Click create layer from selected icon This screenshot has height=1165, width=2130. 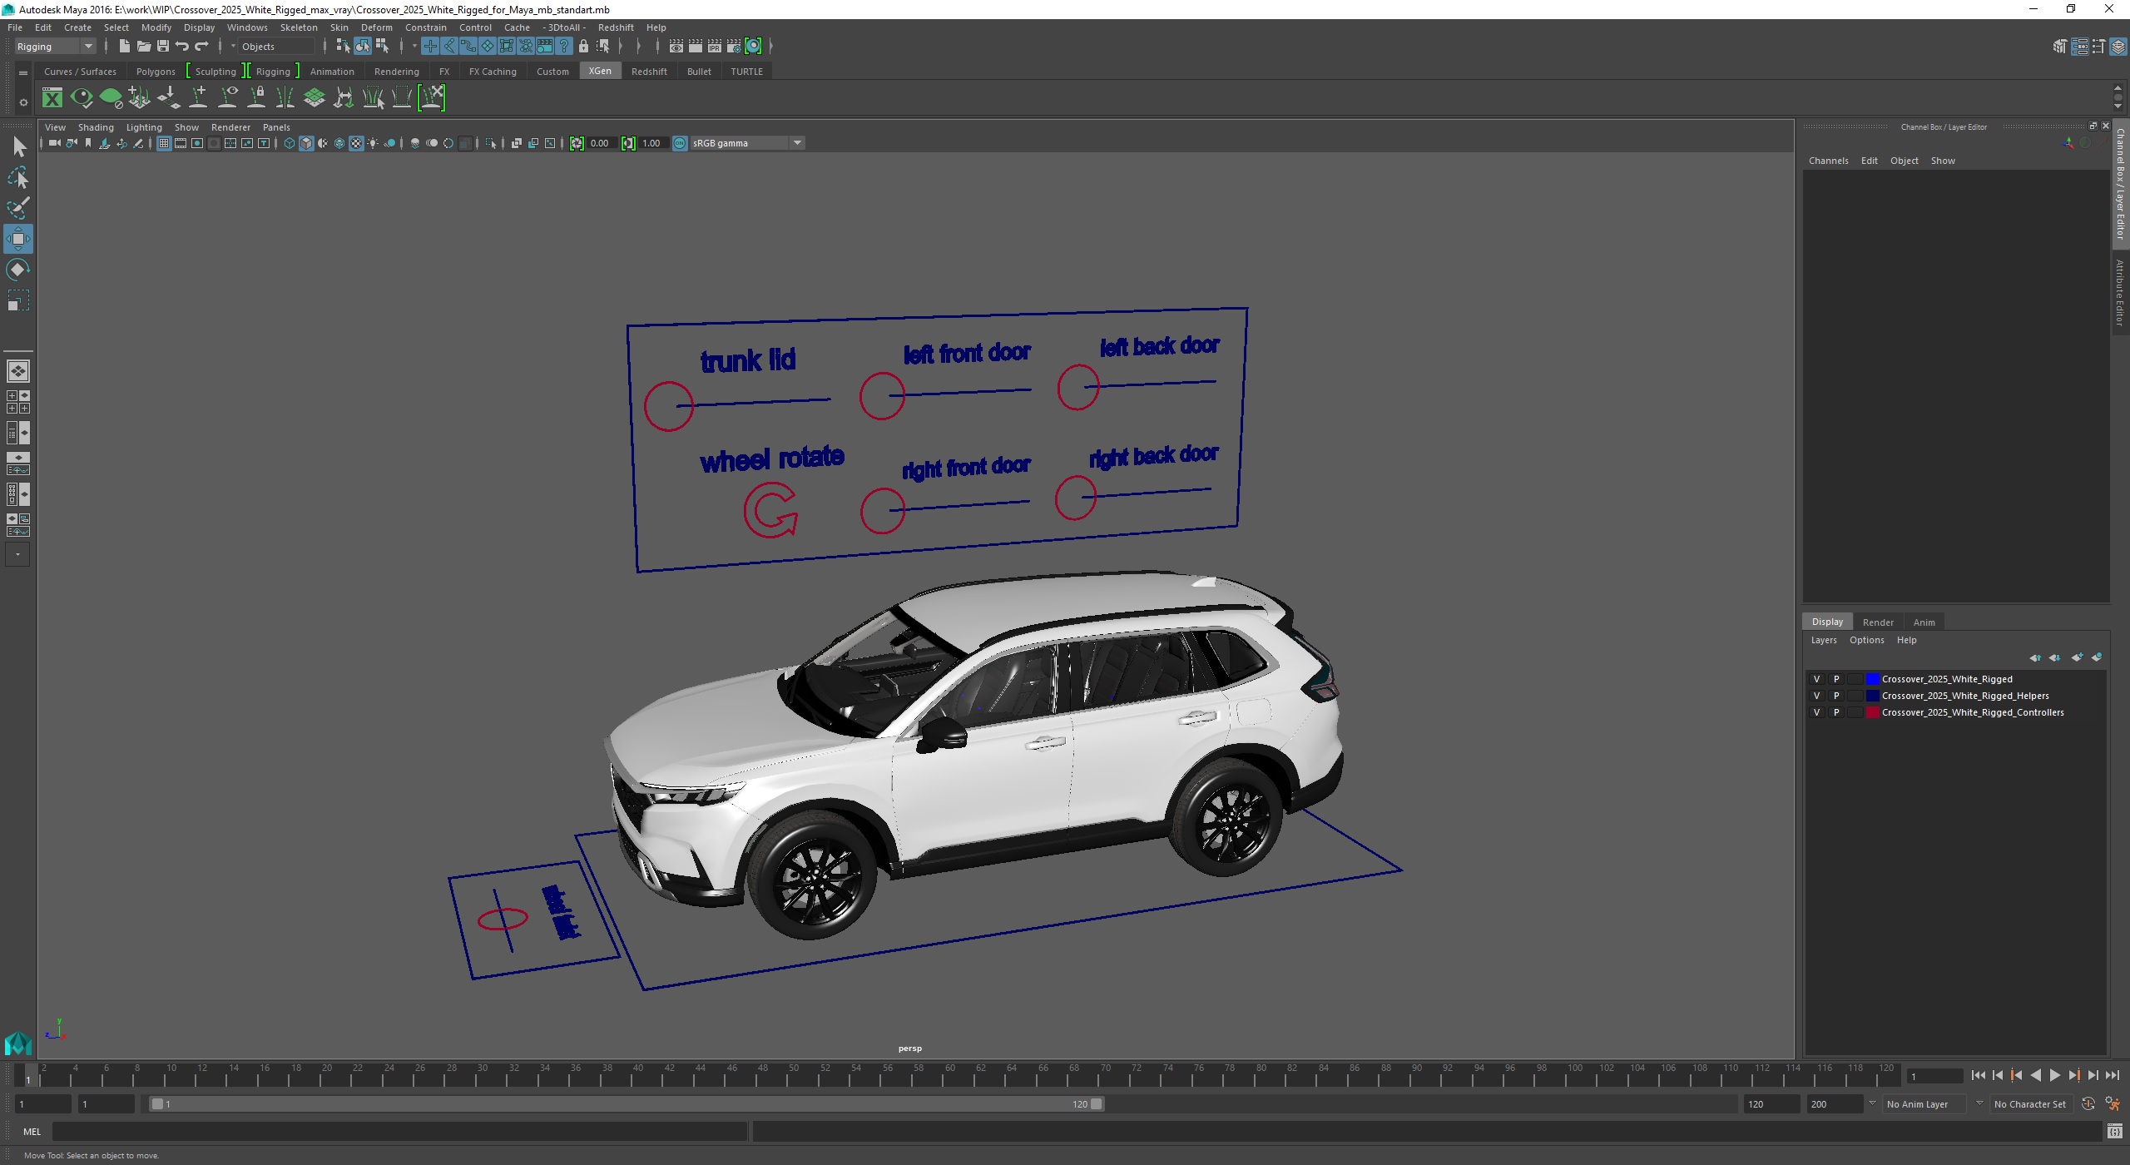(x=2097, y=657)
